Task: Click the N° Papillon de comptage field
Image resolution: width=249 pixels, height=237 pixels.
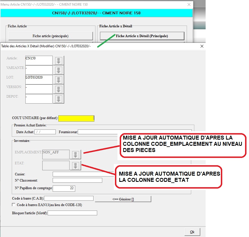Action: (x=64, y=188)
